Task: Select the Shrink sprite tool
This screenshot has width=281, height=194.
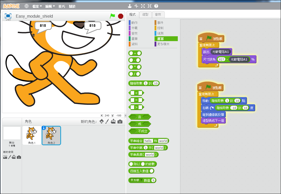Action: (149, 6)
